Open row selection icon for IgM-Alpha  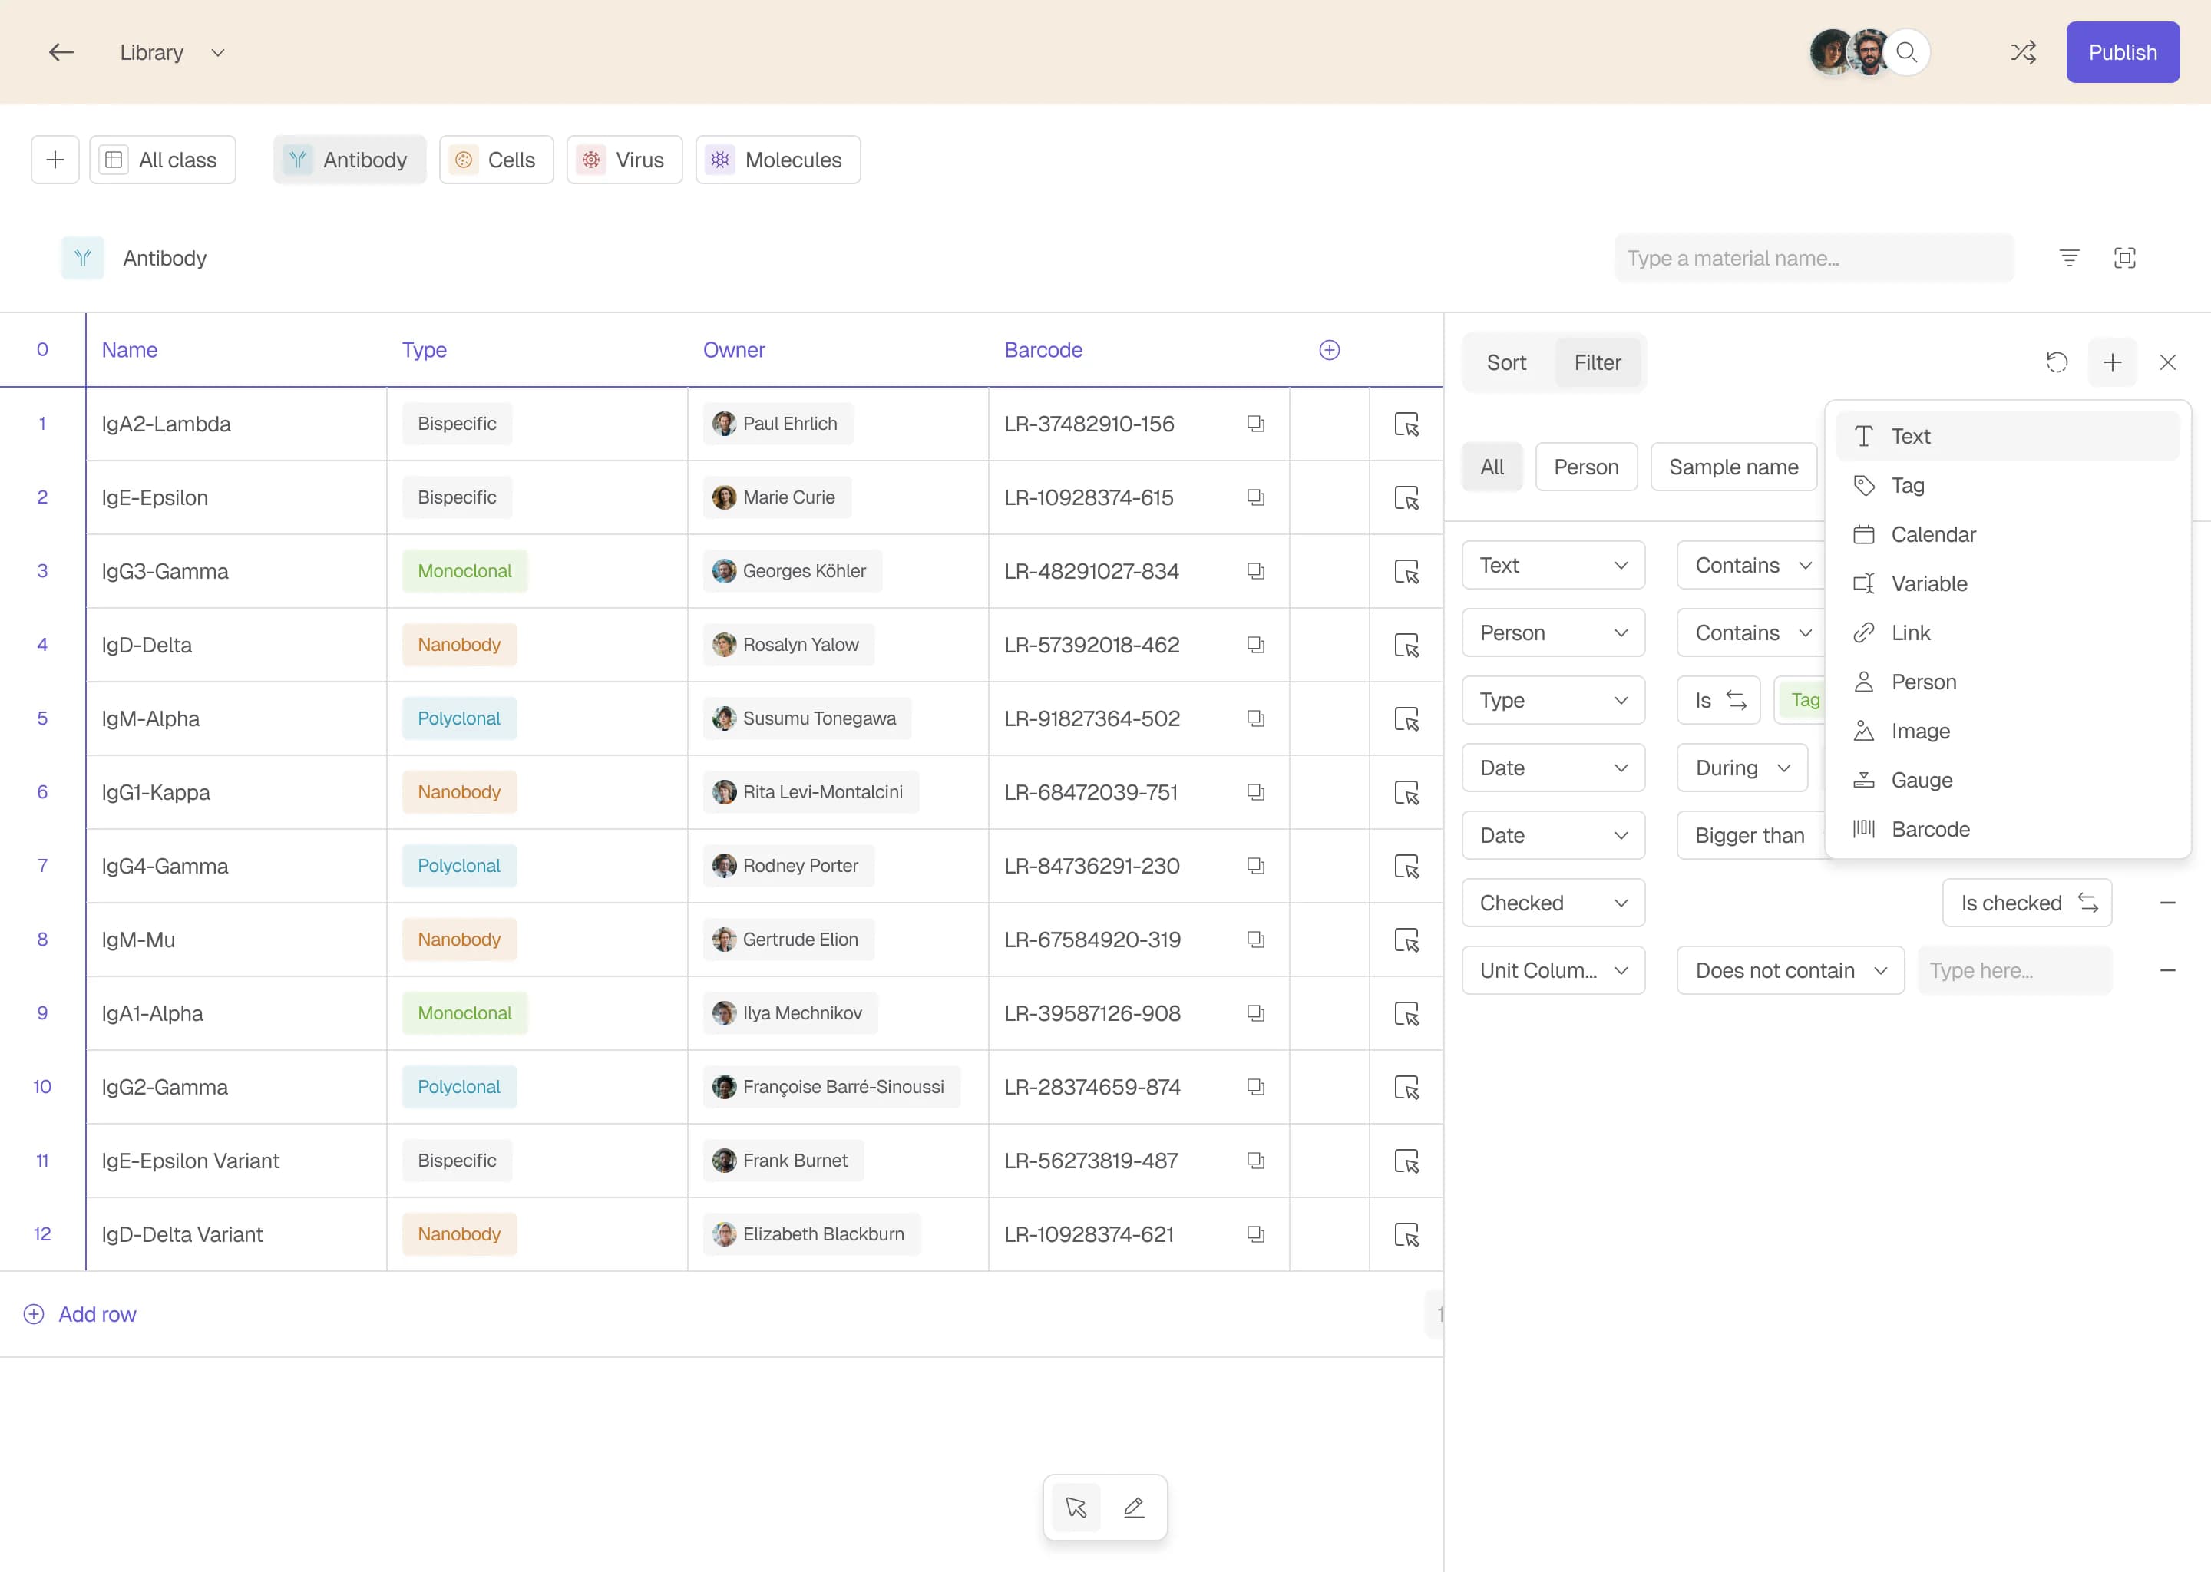point(1406,718)
